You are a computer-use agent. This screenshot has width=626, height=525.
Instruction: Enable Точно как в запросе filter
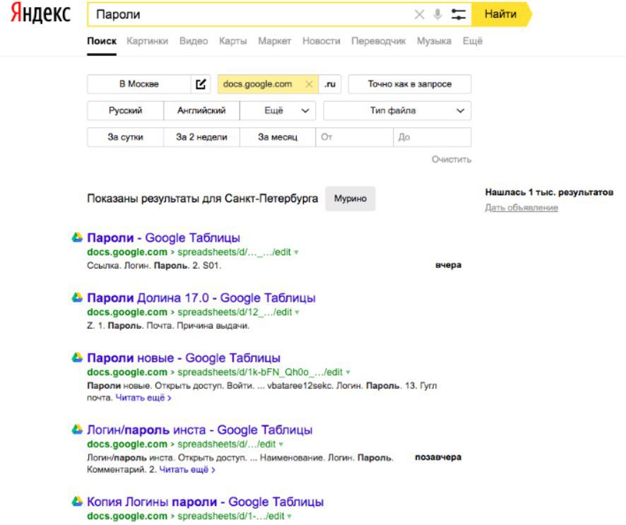(410, 84)
